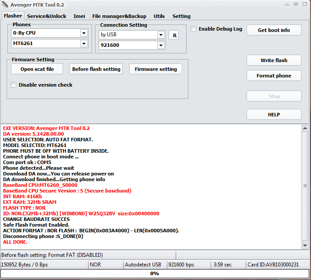Tick Disable version check checkbox
Screen dimensions: 311x280
tap(14, 85)
